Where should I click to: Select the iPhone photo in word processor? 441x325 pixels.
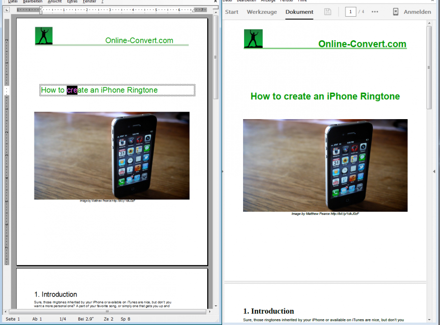click(112, 155)
